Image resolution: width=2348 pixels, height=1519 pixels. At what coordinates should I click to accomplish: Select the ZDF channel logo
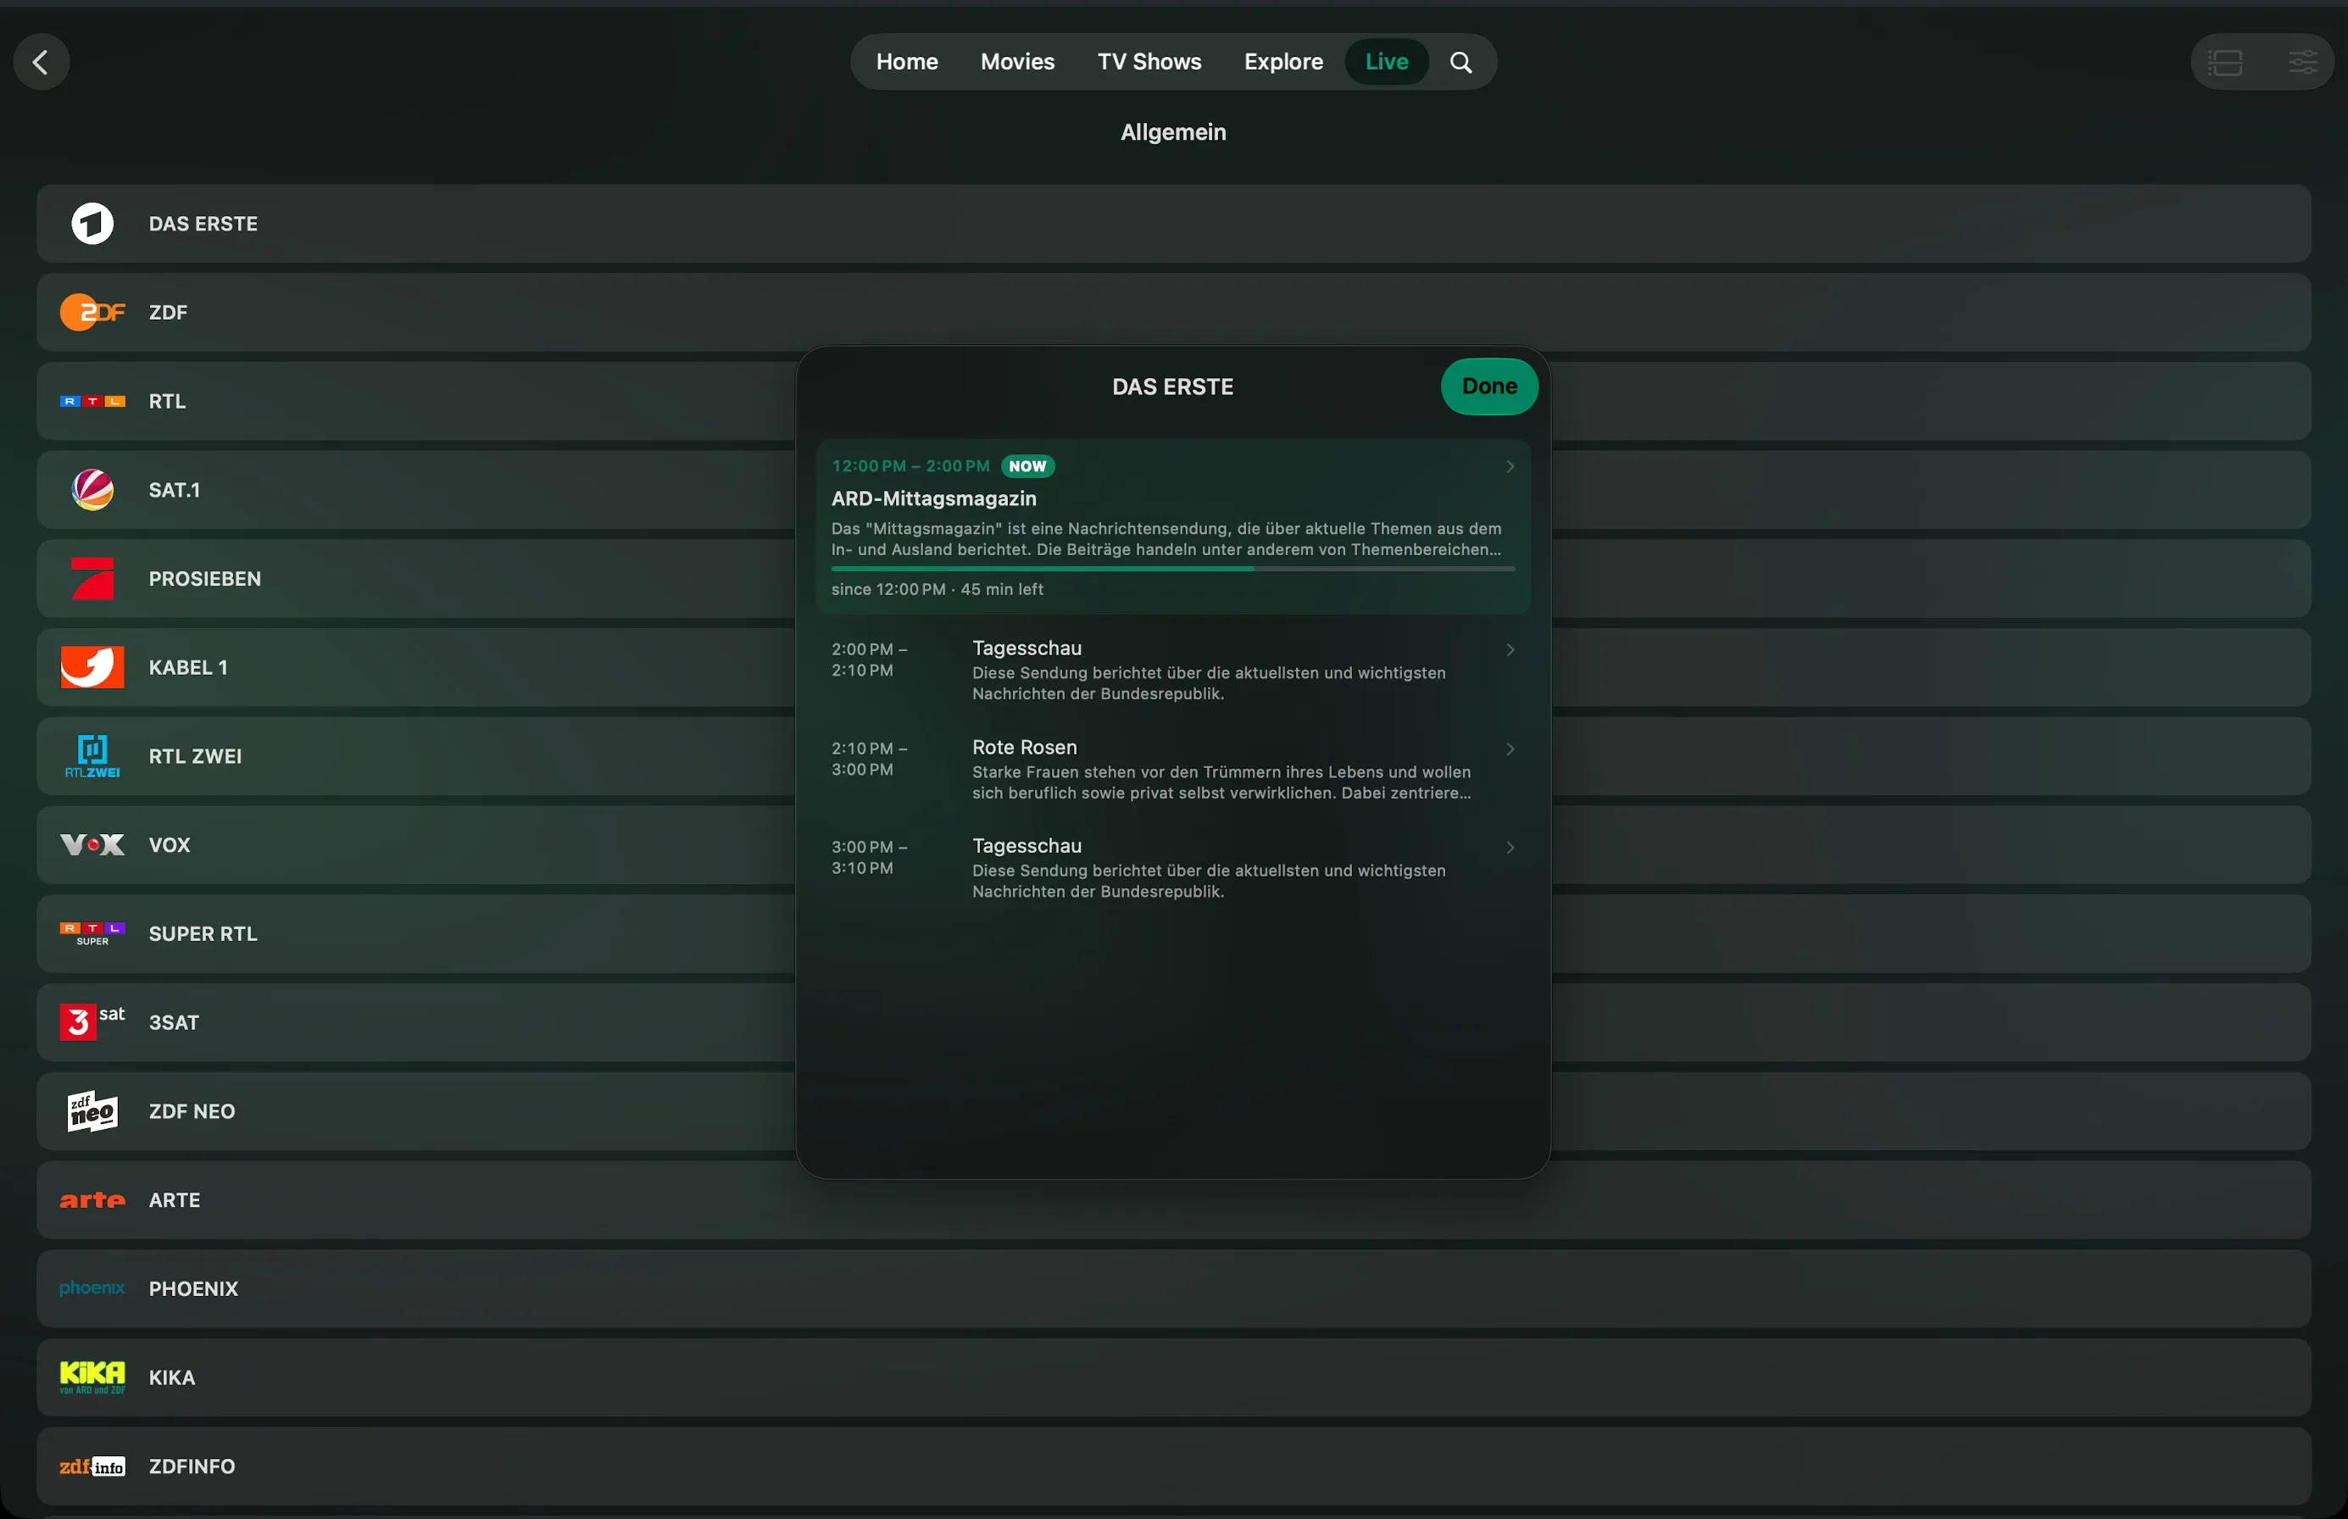click(x=92, y=313)
